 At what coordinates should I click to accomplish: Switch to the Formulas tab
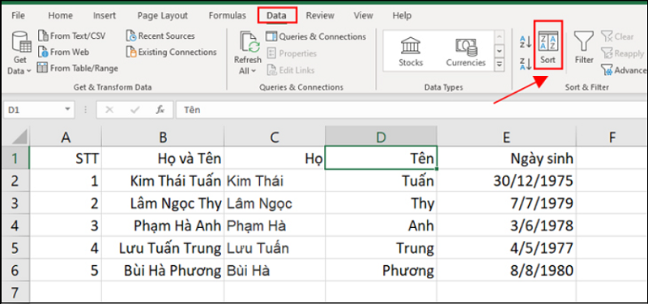(228, 15)
